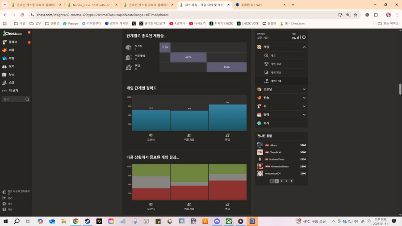Viewport: 402px width, 226px height.
Task: Open the 모든 북마크 folder
Action: [x=388, y=23]
